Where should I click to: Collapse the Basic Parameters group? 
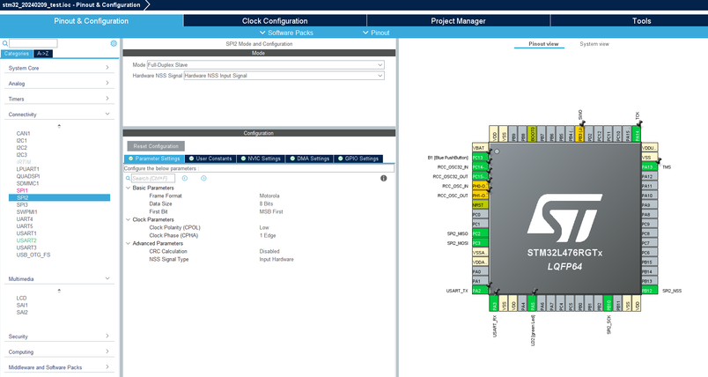tap(129, 188)
